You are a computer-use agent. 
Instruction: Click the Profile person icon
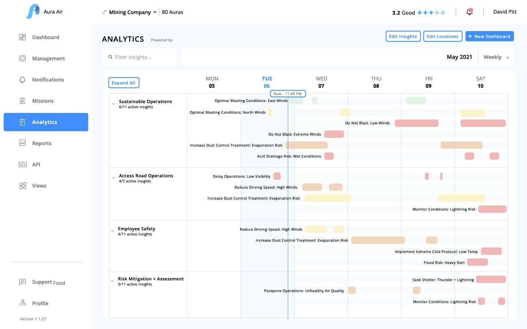(x=22, y=303)
